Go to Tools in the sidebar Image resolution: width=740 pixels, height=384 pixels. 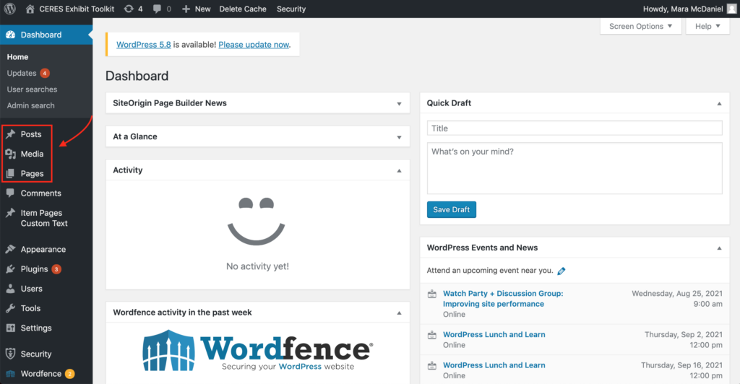[30, 308]
